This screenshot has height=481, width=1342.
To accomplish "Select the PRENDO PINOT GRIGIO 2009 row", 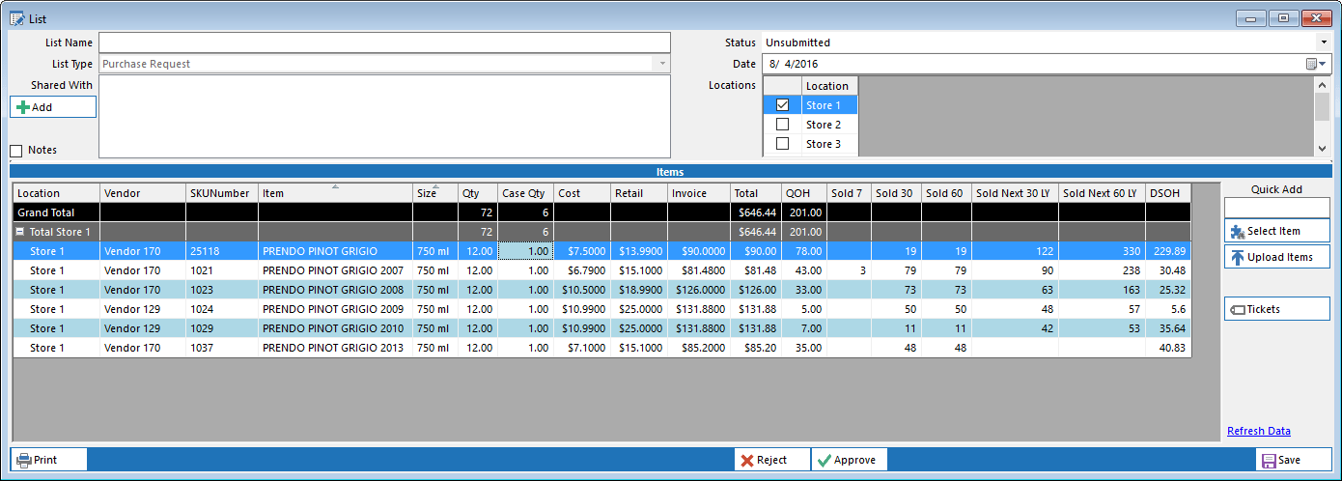I will click(336, 309).
